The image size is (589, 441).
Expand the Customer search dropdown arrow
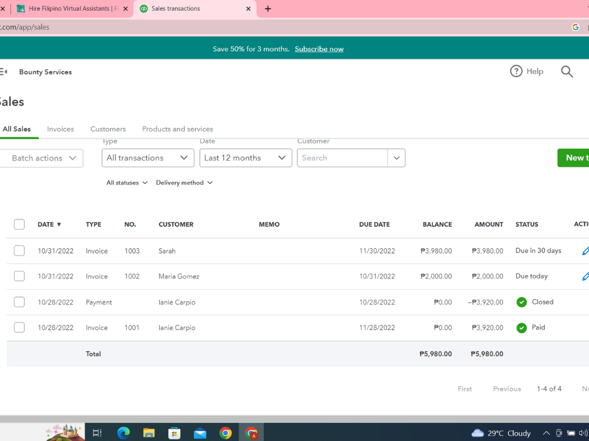(x=396, y=158)
